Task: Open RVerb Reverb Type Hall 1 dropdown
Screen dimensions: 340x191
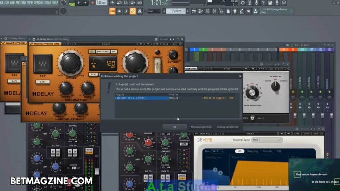Action: point(267,140)
